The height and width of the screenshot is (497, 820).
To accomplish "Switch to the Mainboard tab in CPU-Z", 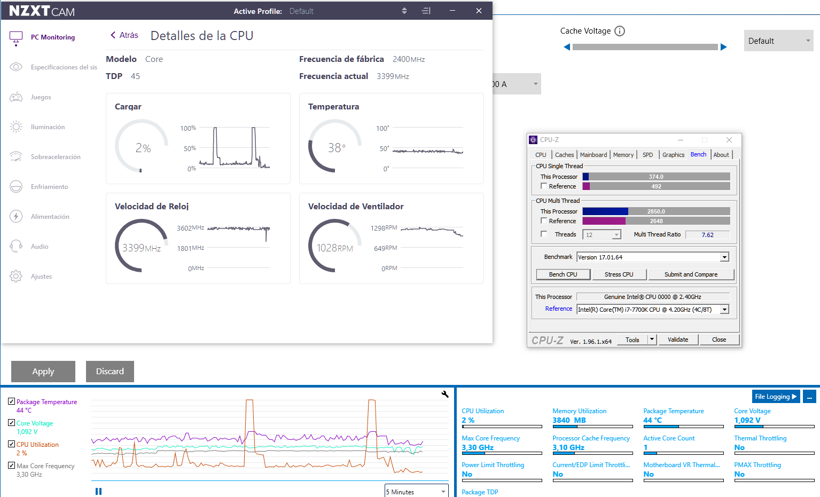I will click(593, 155).
